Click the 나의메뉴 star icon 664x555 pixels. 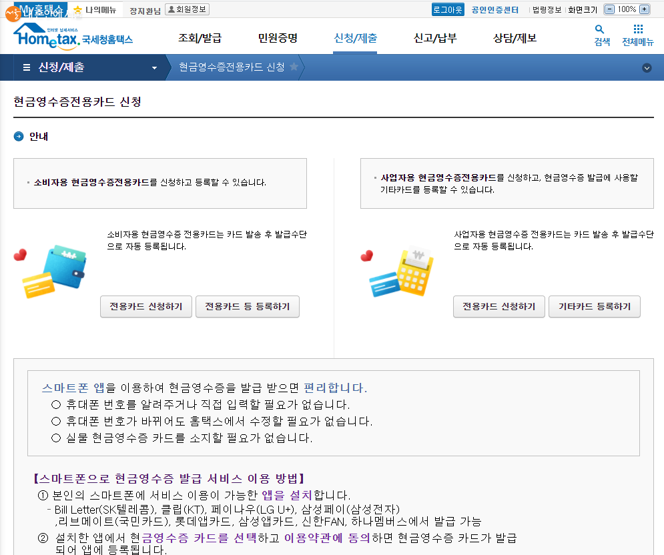(79, 9)
